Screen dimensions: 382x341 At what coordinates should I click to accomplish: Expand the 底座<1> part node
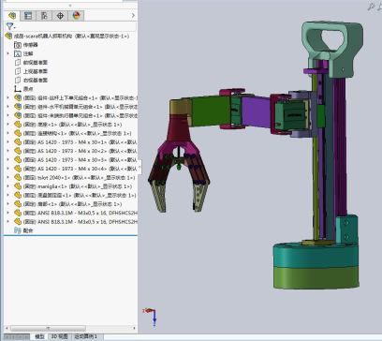pyautogui.click(x=7, y=125)
